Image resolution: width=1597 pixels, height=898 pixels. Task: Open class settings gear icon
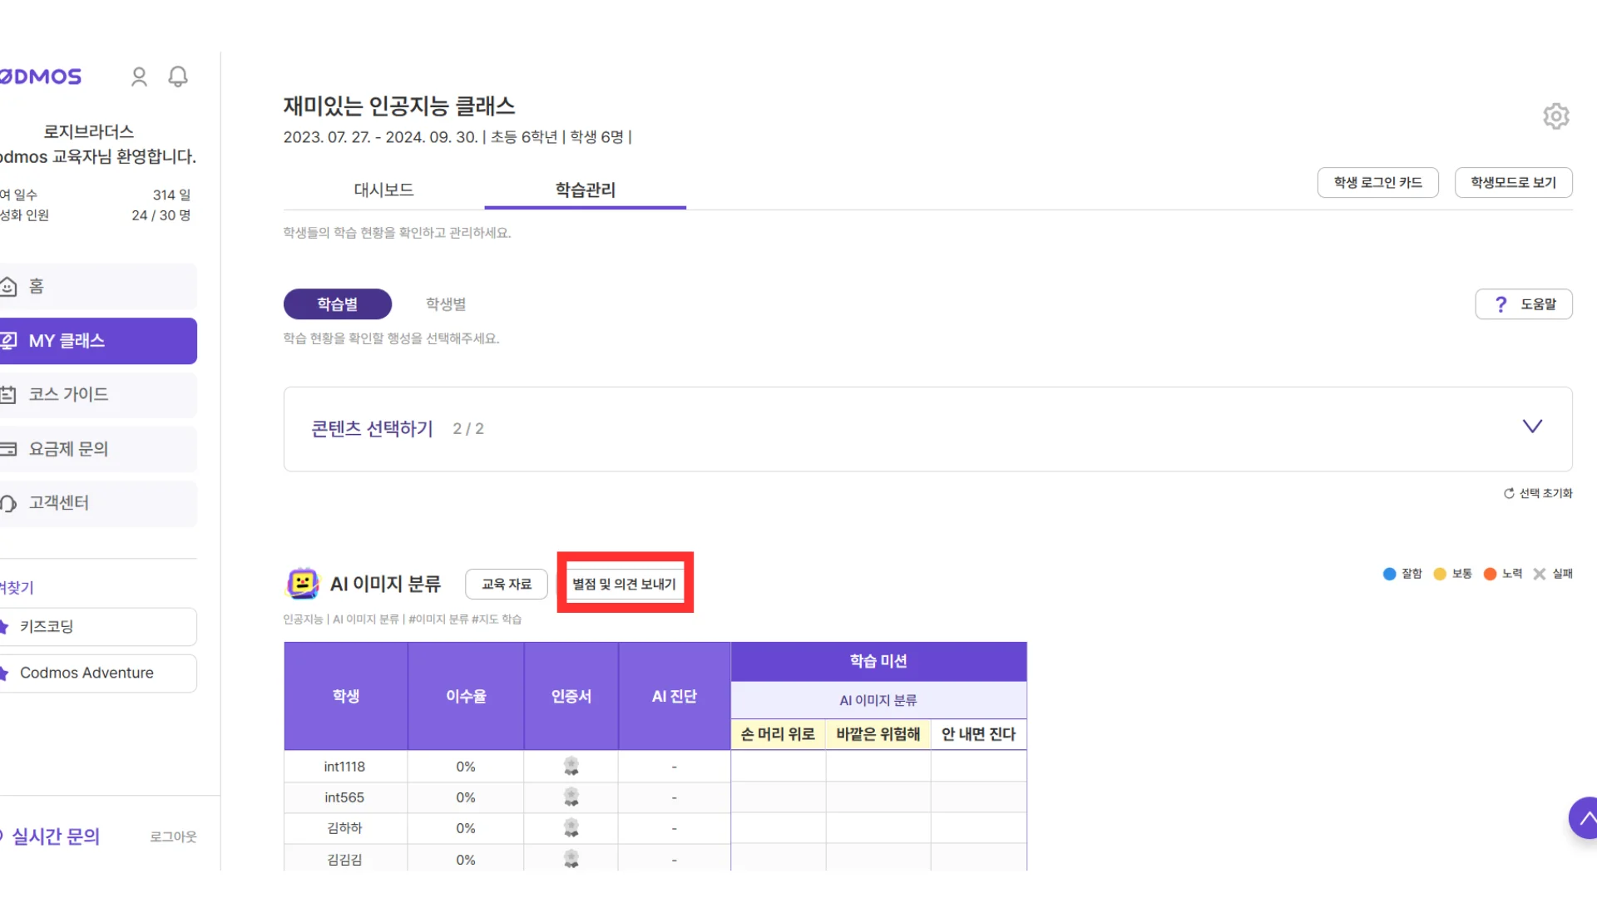(1555, 116)
